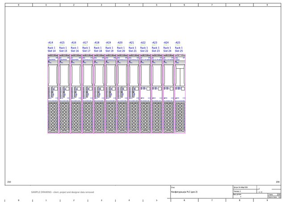Select the PLC module graphic under Slot 23
This screenshot has width=286, height=202.
point(157,94)
